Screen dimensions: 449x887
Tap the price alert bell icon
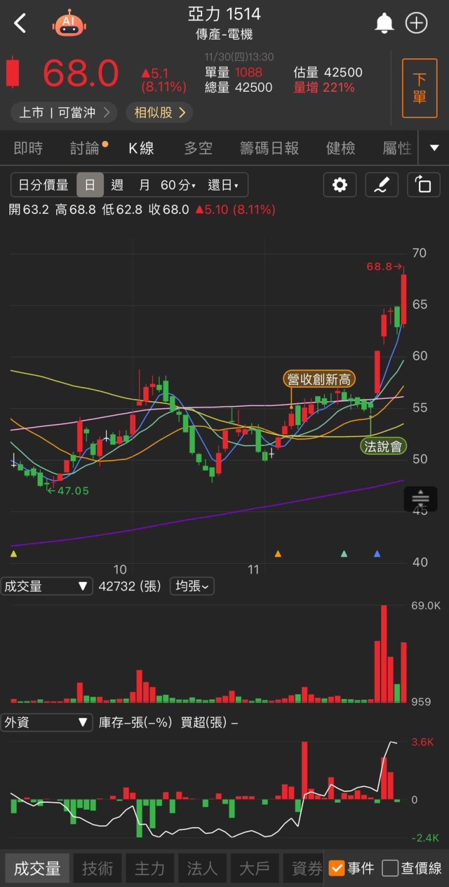pos(384,24)
